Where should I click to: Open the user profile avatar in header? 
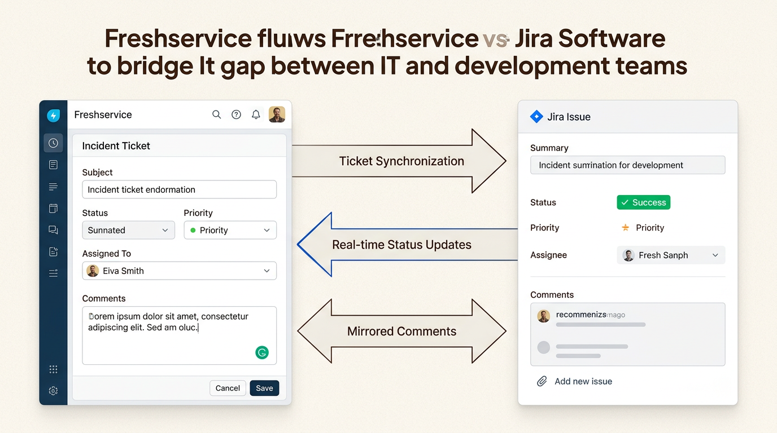277,114
